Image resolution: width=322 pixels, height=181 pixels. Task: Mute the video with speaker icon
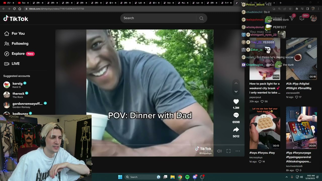tap(219, 151)
